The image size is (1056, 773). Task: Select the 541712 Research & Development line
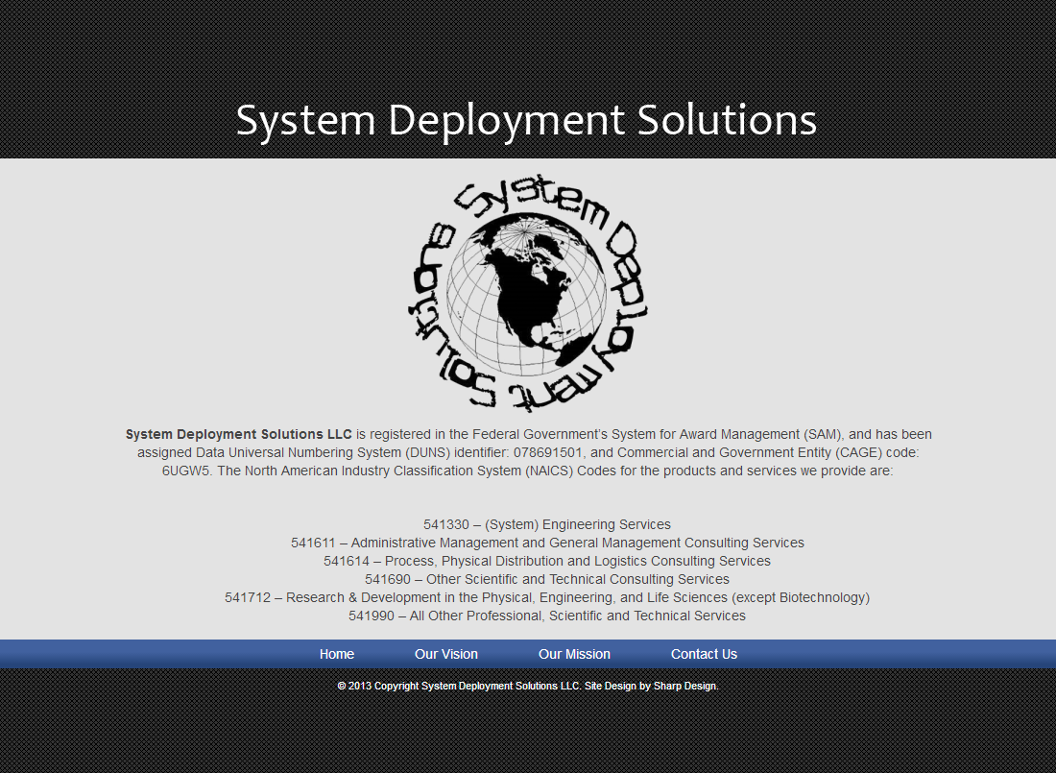547,597
